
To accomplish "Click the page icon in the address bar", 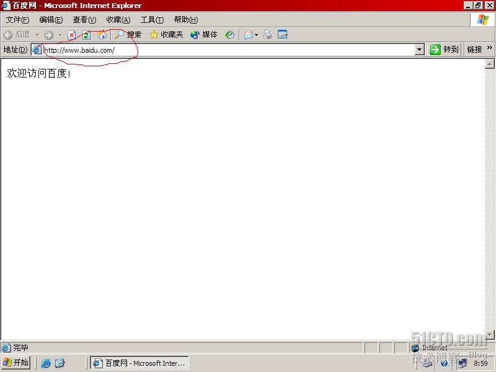I will [x=37, y=50].
